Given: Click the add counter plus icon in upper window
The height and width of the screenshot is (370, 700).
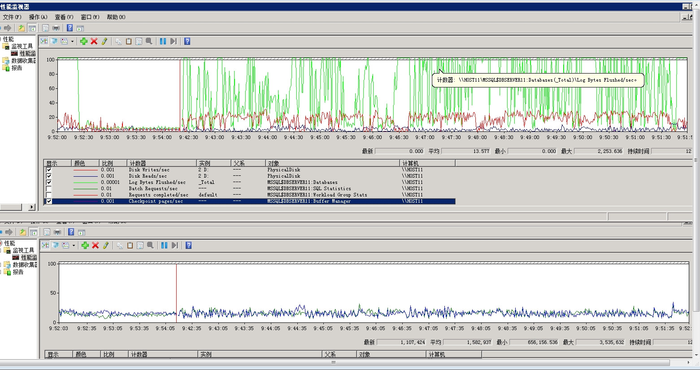Looking at the screenshot, I should point(84,41).
